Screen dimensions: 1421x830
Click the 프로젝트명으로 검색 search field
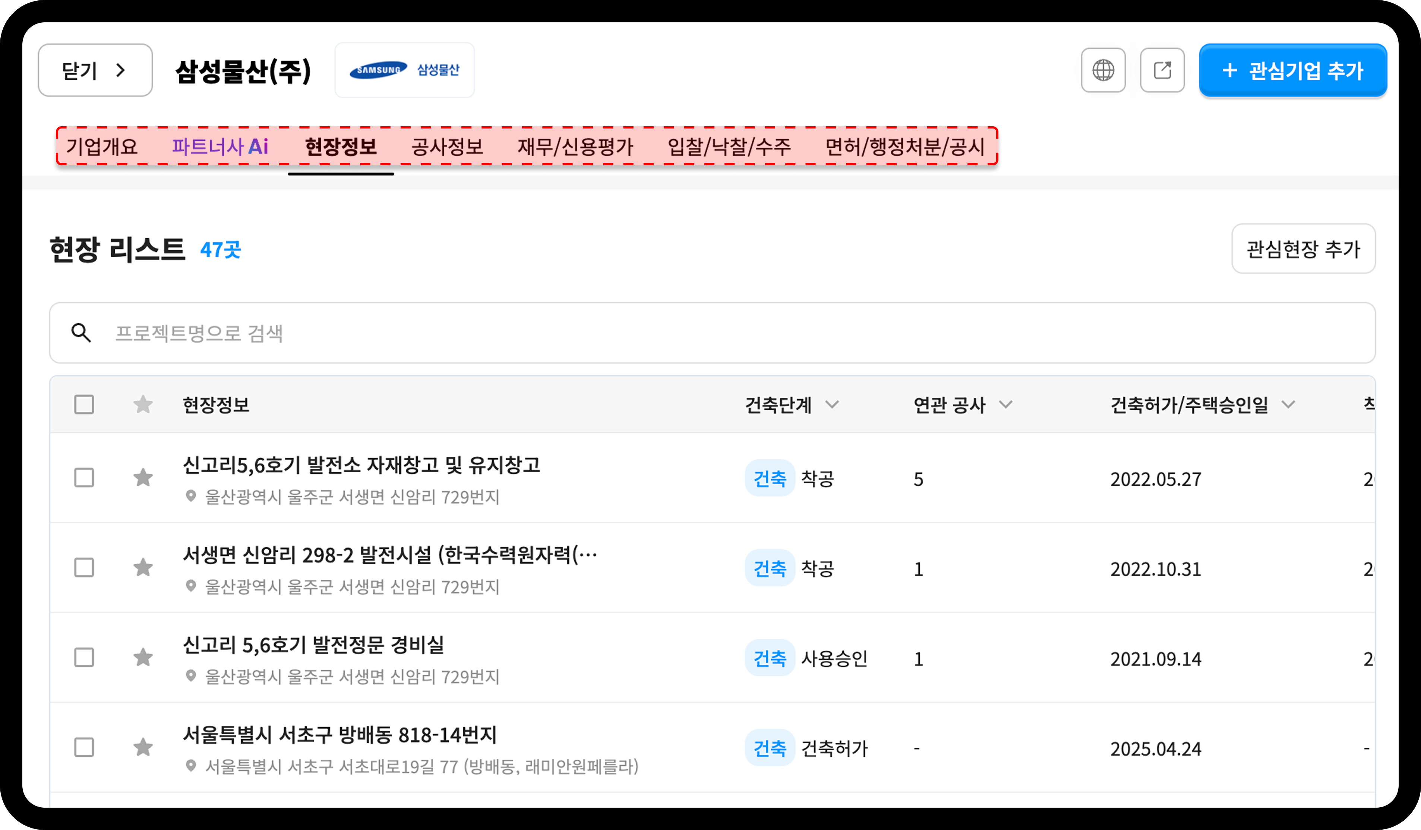712,333
